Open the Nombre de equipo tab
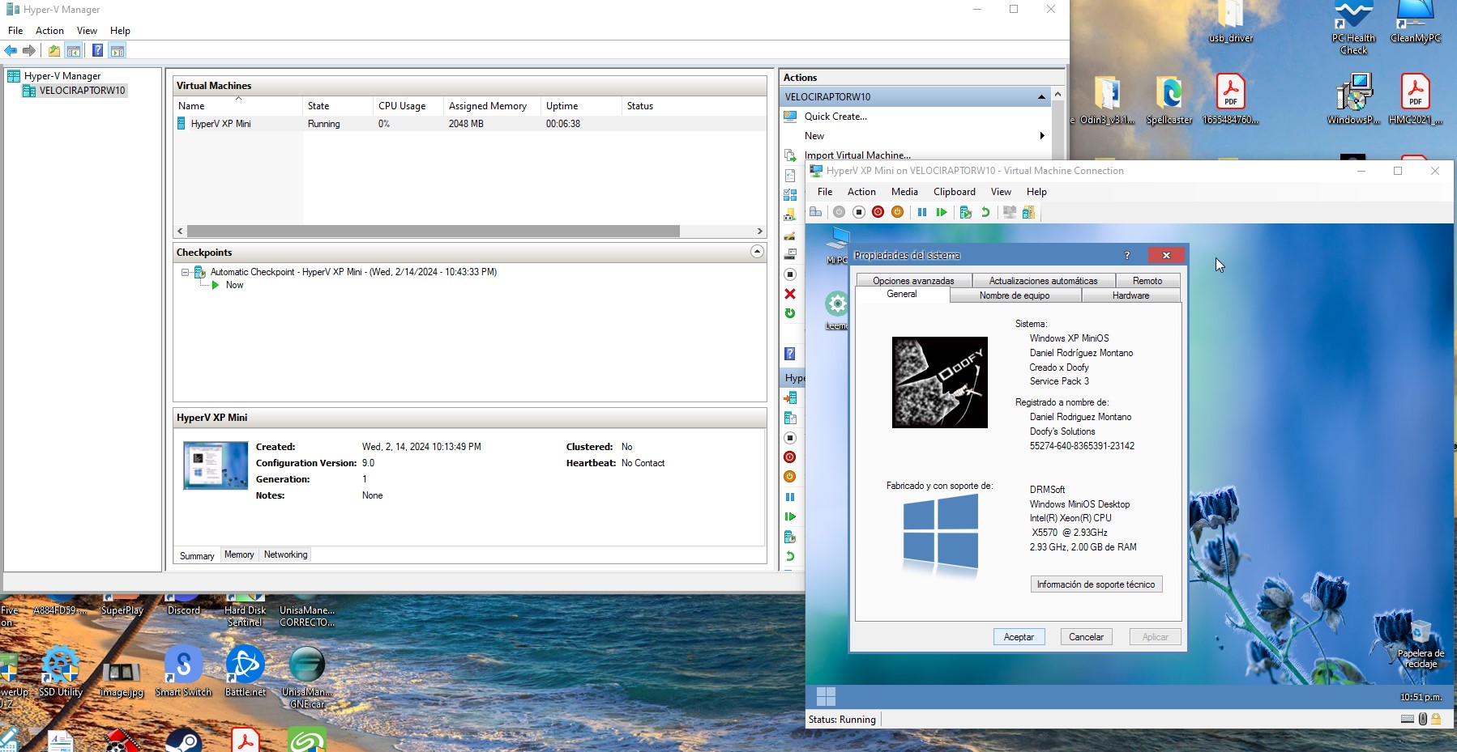This screenshot has height=752, width=1457. coord(1014,295)
